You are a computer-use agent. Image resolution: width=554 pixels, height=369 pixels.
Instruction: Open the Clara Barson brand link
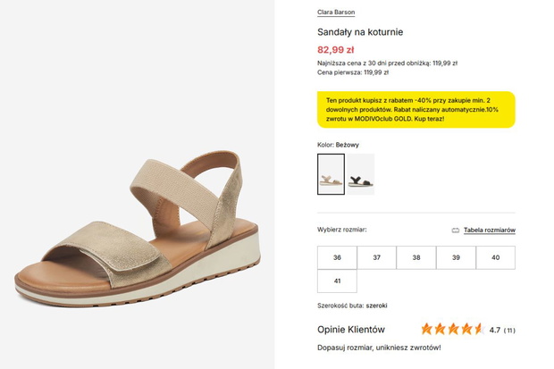pyautogui.click(x=336, y=13)
